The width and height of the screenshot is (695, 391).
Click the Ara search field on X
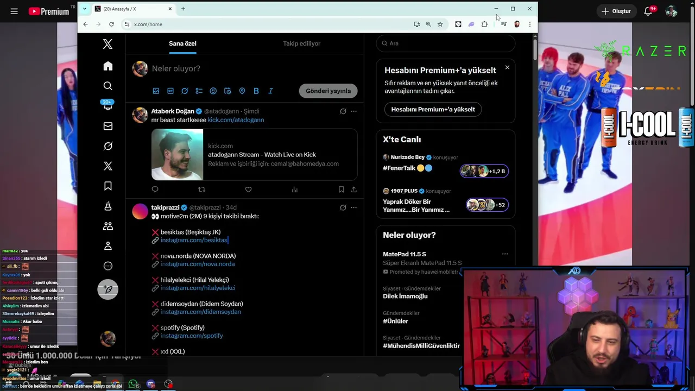click(445, 43)
